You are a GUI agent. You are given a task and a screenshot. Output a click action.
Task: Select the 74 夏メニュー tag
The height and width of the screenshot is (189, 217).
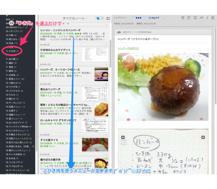point(14,119)
